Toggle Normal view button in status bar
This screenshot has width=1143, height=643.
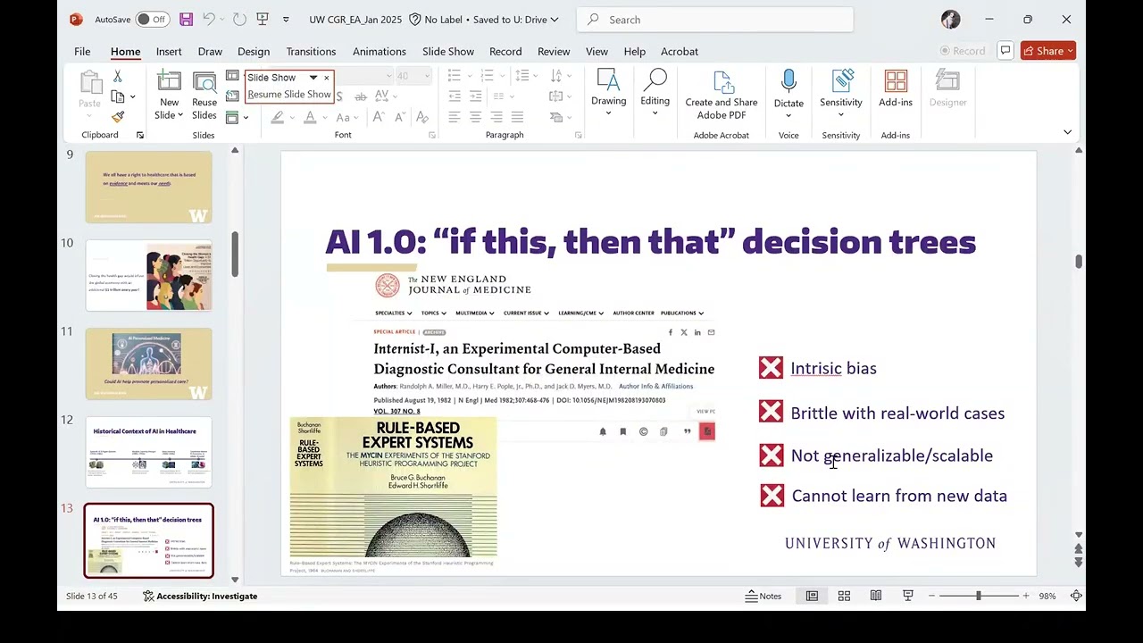812,596
